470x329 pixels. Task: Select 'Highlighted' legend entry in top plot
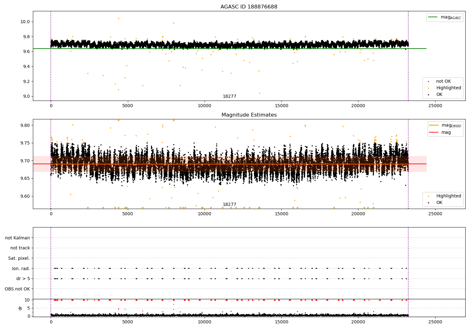[x=448, y=88]
